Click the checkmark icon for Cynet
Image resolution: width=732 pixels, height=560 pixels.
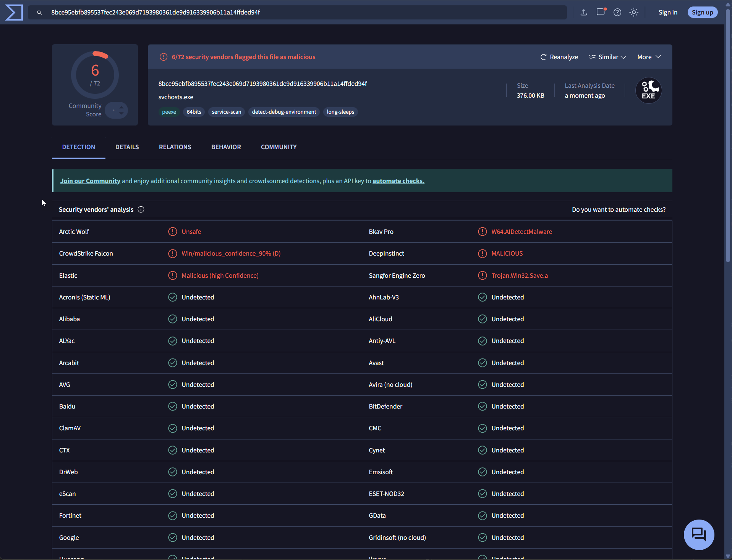click(483, 450)
